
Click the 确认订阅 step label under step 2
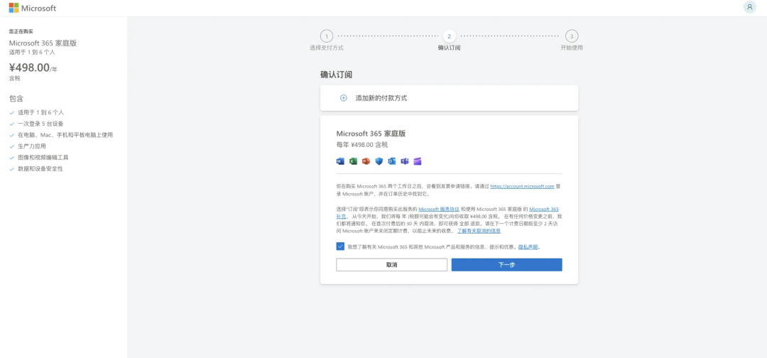point(449,48)
